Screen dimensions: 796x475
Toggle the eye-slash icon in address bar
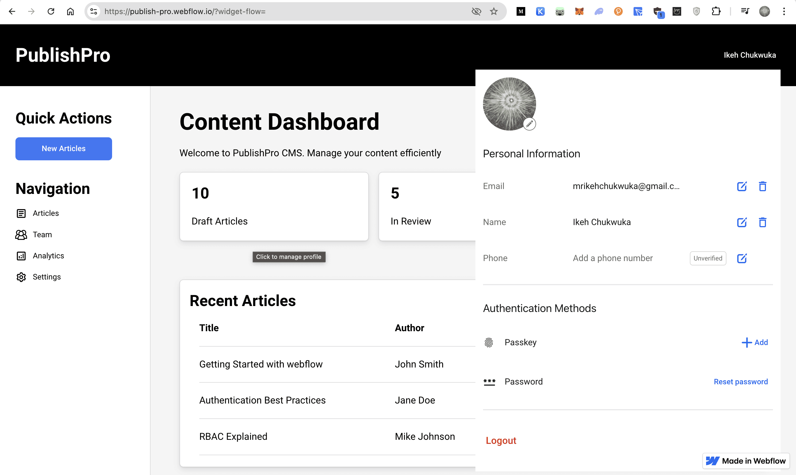476,12
